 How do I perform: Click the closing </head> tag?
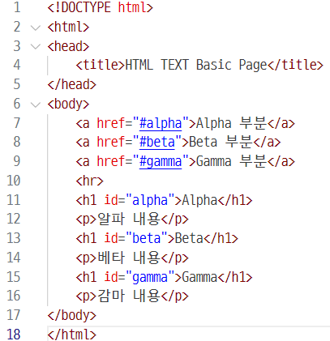tap(72, 84)
